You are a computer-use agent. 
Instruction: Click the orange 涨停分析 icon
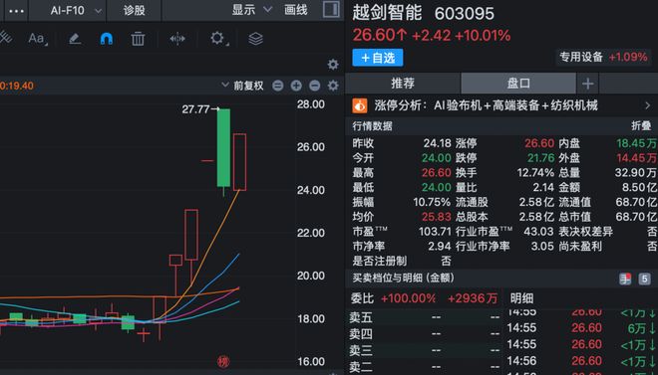(360, 105)
